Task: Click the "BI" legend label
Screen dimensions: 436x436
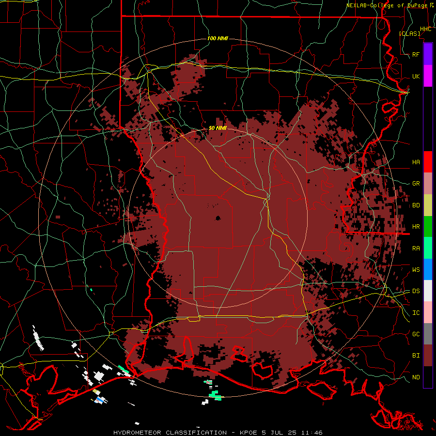Action: [416, 356]
